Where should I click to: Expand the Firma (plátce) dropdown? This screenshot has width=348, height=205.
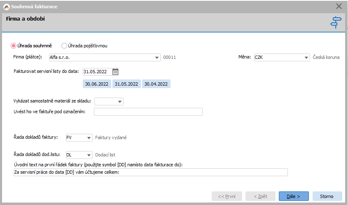tap(157, 58)
